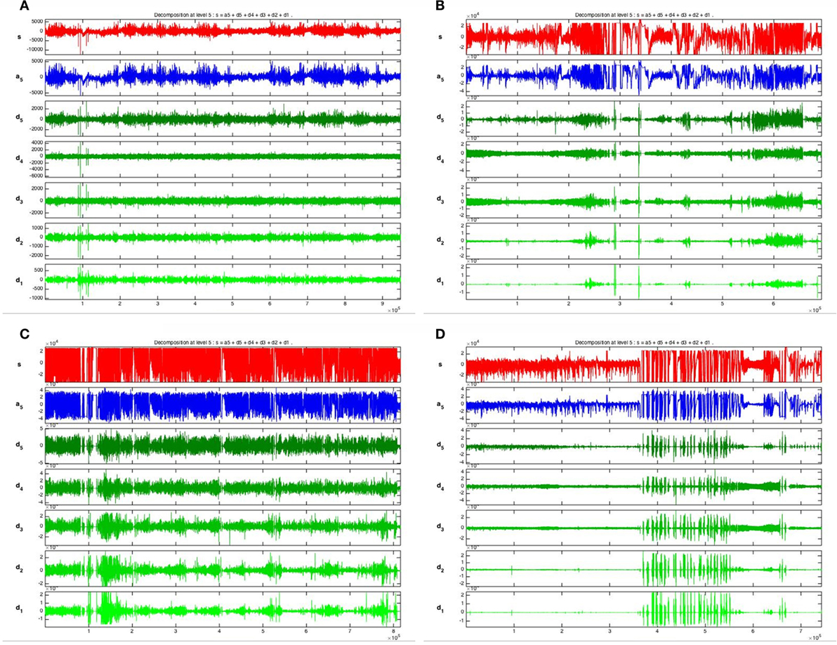837x645 pixels.
Task: Focus the d1 detail plot in panel B
Action: (644, 281)
